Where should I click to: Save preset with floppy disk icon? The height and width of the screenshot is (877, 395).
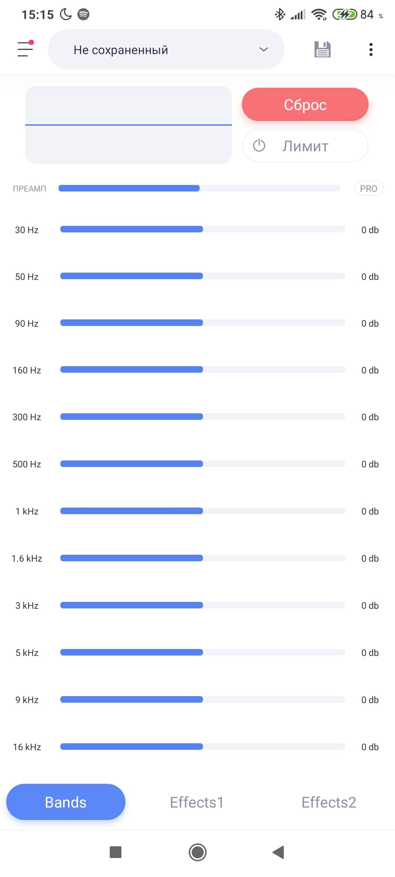click(322, 49)
